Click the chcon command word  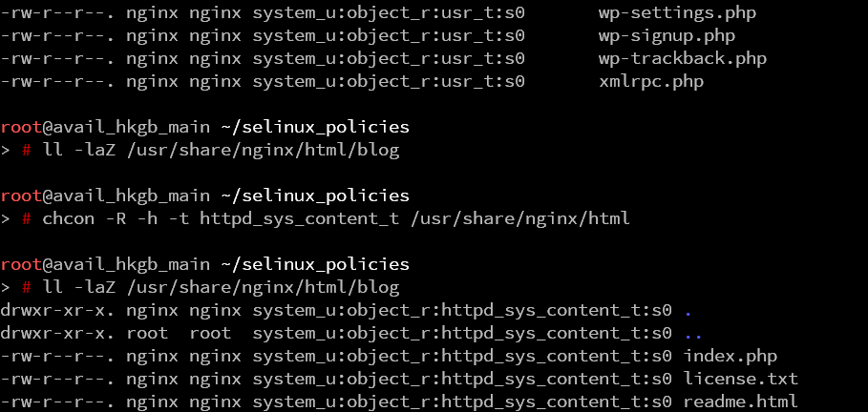[x=70, y=218]
